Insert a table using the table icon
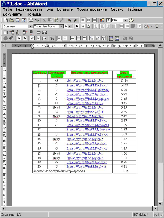164x218 pixels. (6, 32)
